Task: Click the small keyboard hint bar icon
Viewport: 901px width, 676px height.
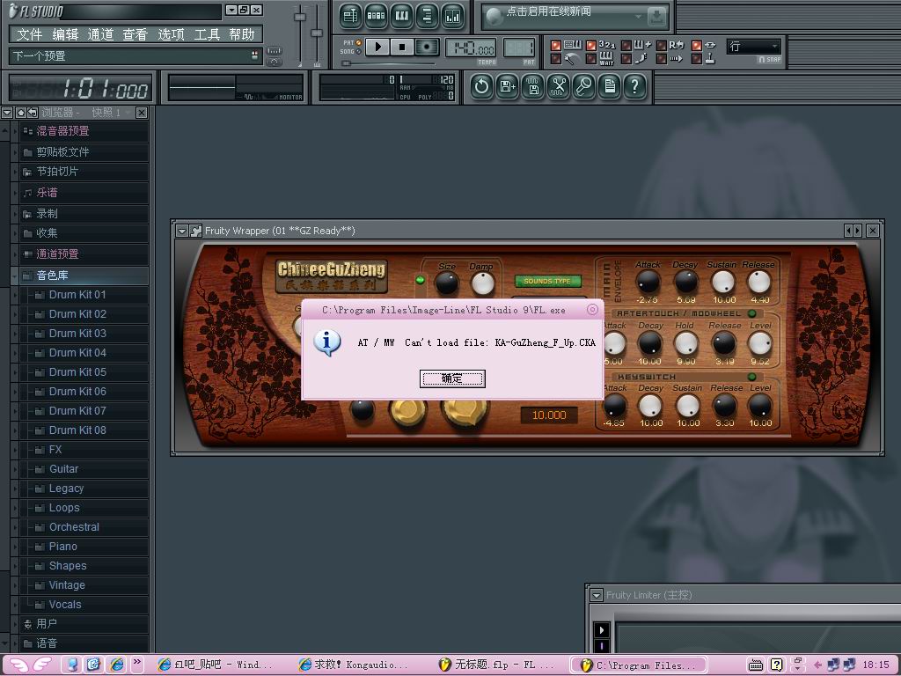Action: 275,51
